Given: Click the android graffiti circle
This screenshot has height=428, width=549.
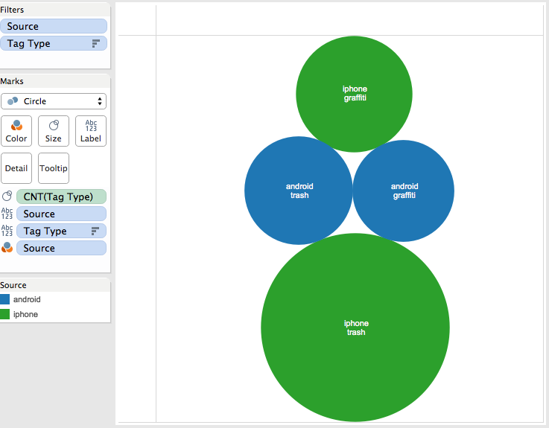Looking at the screenshot, I should [x=403, y=191].
